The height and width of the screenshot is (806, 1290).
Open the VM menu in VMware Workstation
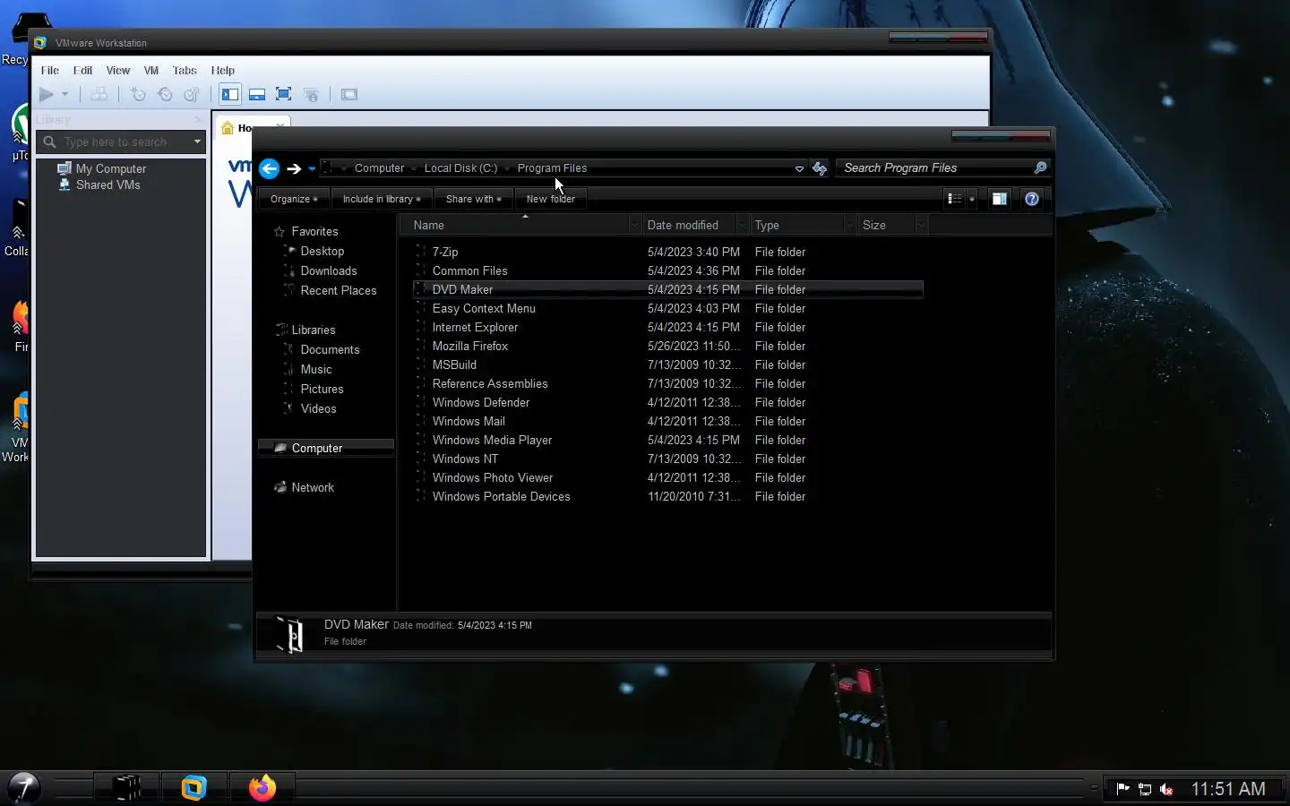coord(151,71)
